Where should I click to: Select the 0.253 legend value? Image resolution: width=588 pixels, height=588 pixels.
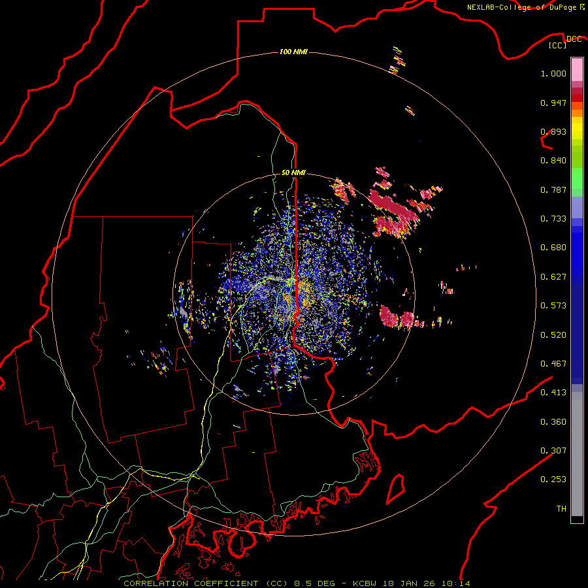pyautogui.click(x=553, y=480)
